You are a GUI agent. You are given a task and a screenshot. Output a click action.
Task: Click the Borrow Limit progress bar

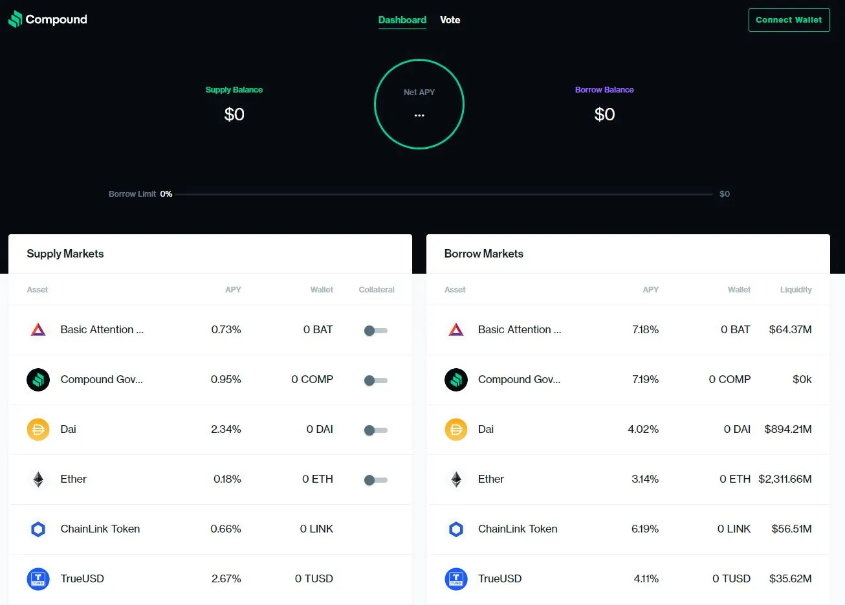[444, 193]
